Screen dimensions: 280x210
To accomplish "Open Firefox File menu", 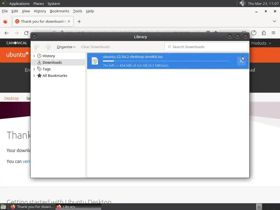I will click(5, 11).
